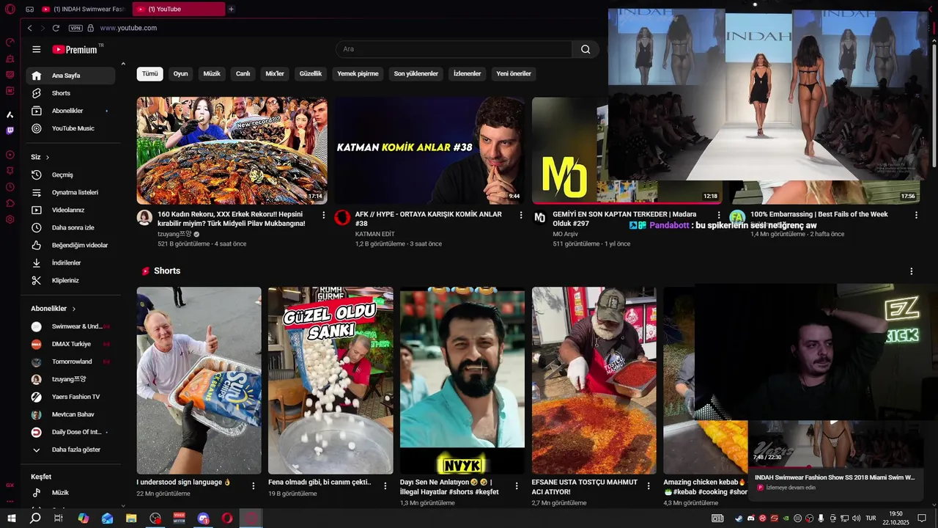
Task: Expand the Siz section chevron
Action: pyautogui.click(x=48, y=157)
